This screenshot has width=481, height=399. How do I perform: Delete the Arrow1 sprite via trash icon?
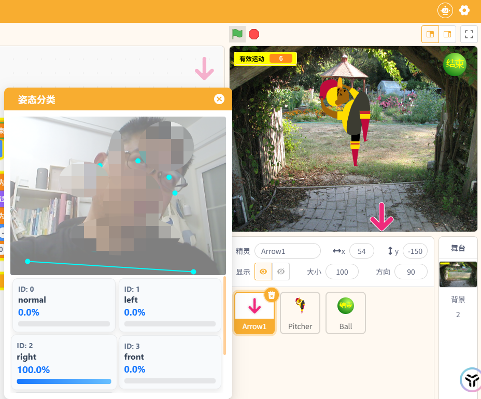coord(272,295)
